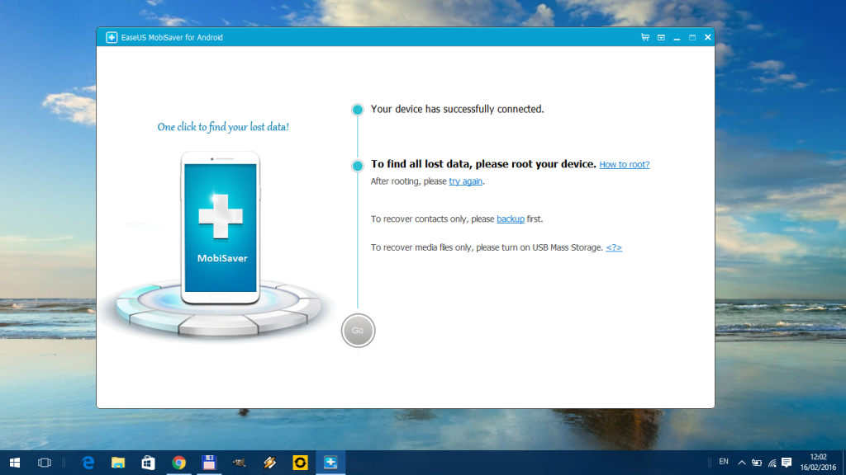This screenshot has height=475, width=846.
Task: Open the Action Center notifications icon
Action: (787, 463)
